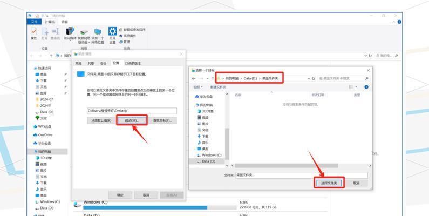429x216 pixels.
Task: Open WPS云盘 in Explorer sidebar
Action: tap(43, 127)
